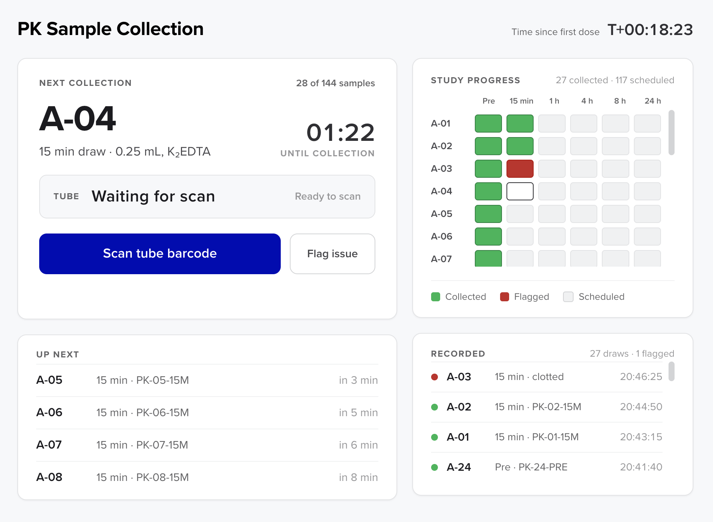Image resolution: width=713 pixels, height=522 pixels.
Task: Open A-06 Pre collected cell
Action: [488, 237]
